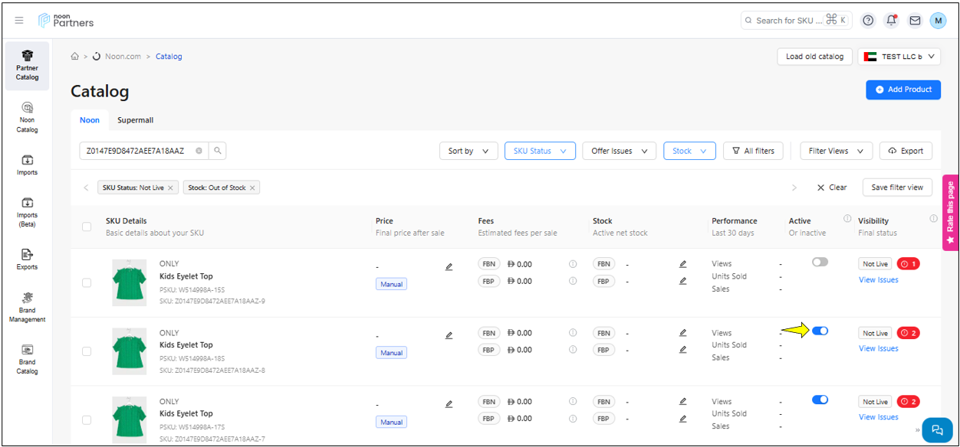This screenshot has height=447, width=960.
Task: Enable Active toggle for W514998A-15S product
Action: tap(820, 262)
